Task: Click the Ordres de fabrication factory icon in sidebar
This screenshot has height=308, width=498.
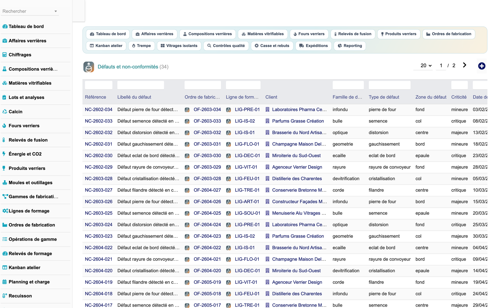Action: 5,225
